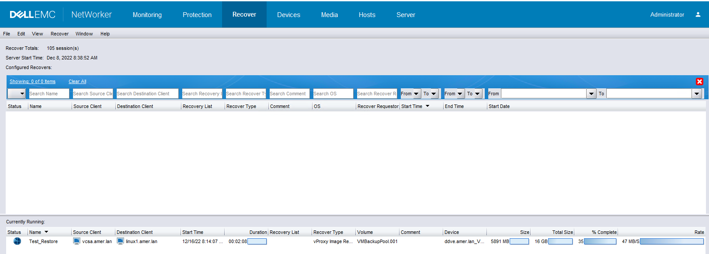Image resolution: width=709 pixels, height=254 pixels.
Task: Click the Dec 8, 2022 8:38:52 AM value
Action: click(x=72, y=58)
